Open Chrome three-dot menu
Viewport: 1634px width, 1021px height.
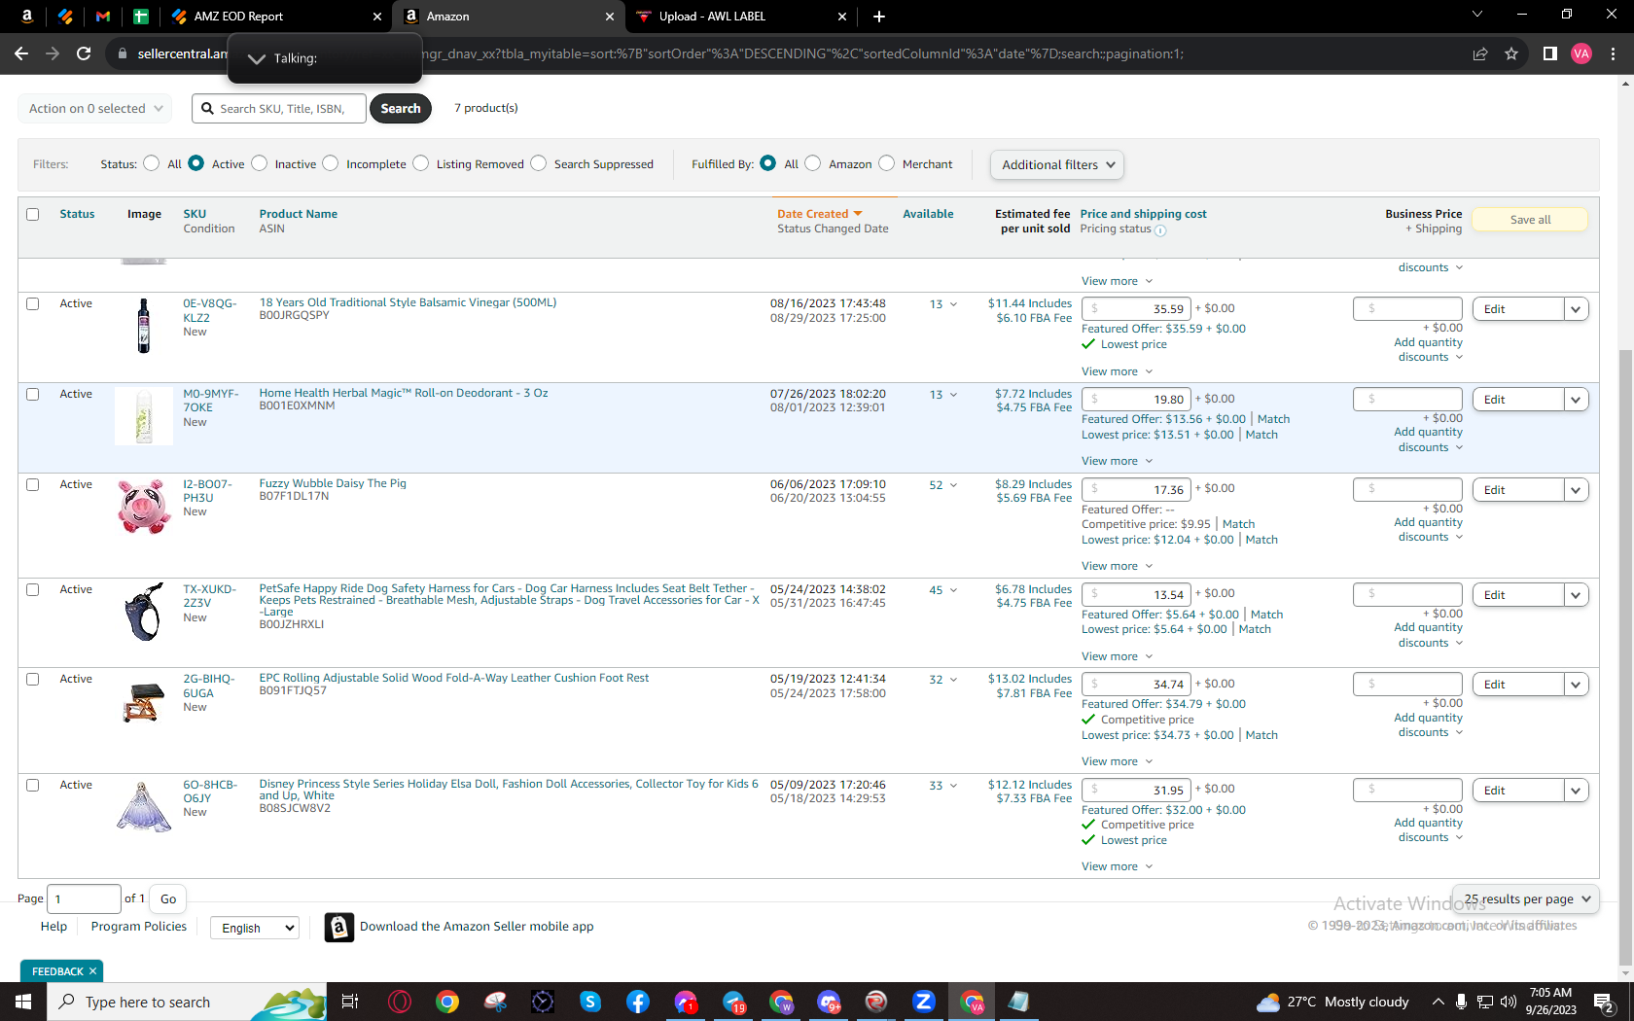click(1614, 53)
